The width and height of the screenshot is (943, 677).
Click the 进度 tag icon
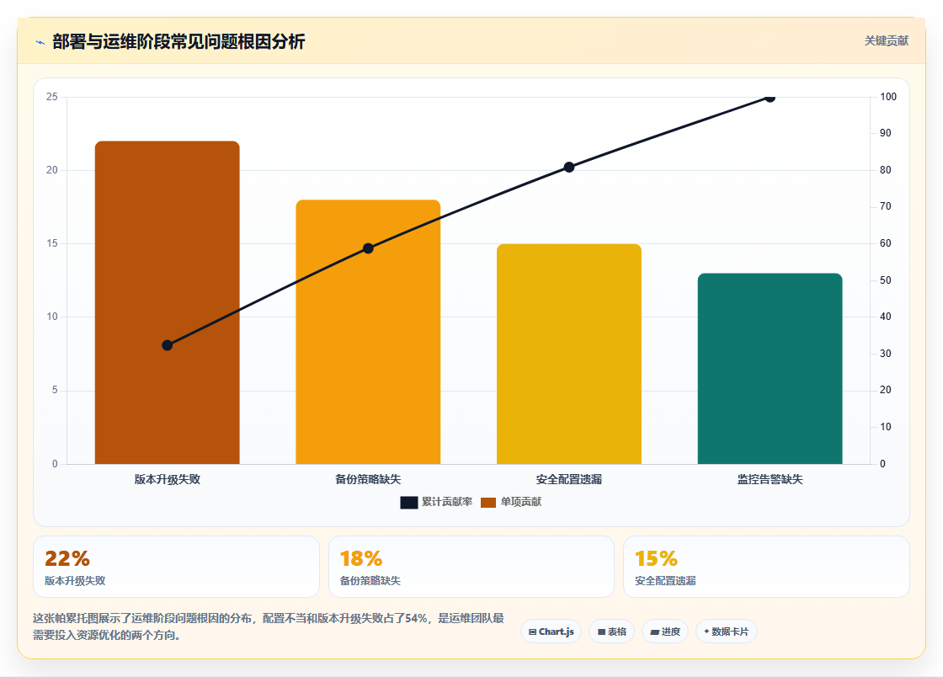pos(654,632)
